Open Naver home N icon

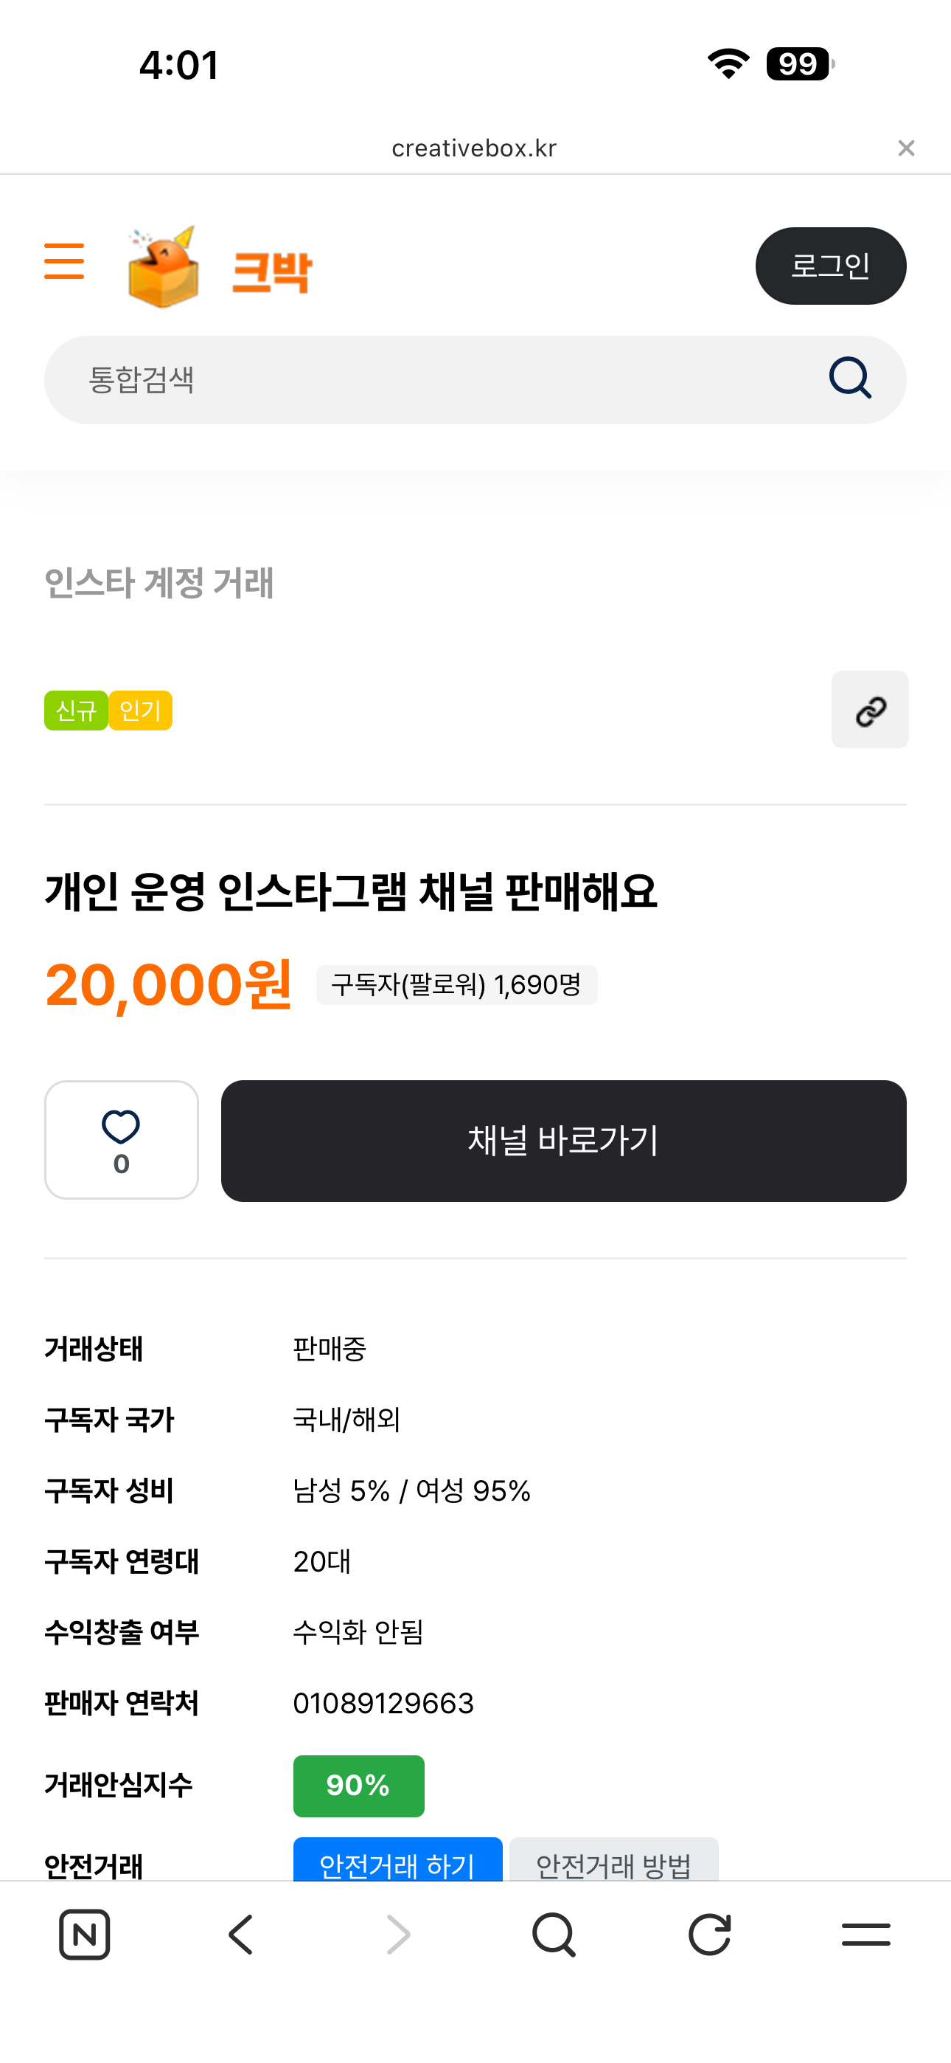pos(85,1934)
